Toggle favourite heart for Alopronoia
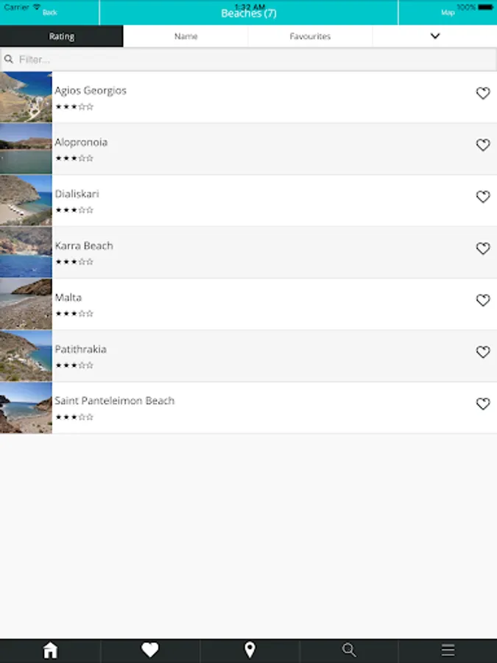This screenshot has height=663, width=497. click(483, 145)
